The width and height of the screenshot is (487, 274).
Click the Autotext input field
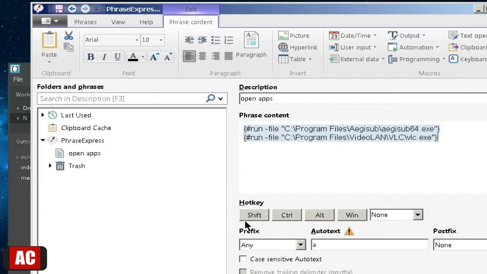[x=369, y=245]
